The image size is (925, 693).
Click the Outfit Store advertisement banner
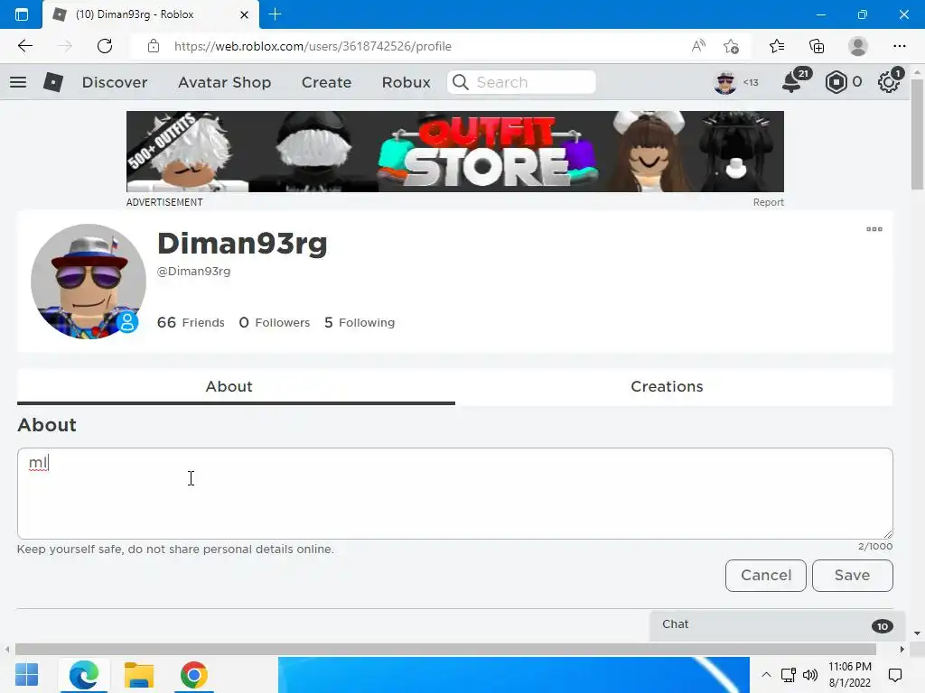tap(455, 152)
